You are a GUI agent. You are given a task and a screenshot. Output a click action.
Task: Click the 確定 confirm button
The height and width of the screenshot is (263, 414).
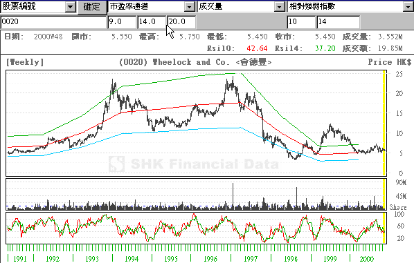92,7
